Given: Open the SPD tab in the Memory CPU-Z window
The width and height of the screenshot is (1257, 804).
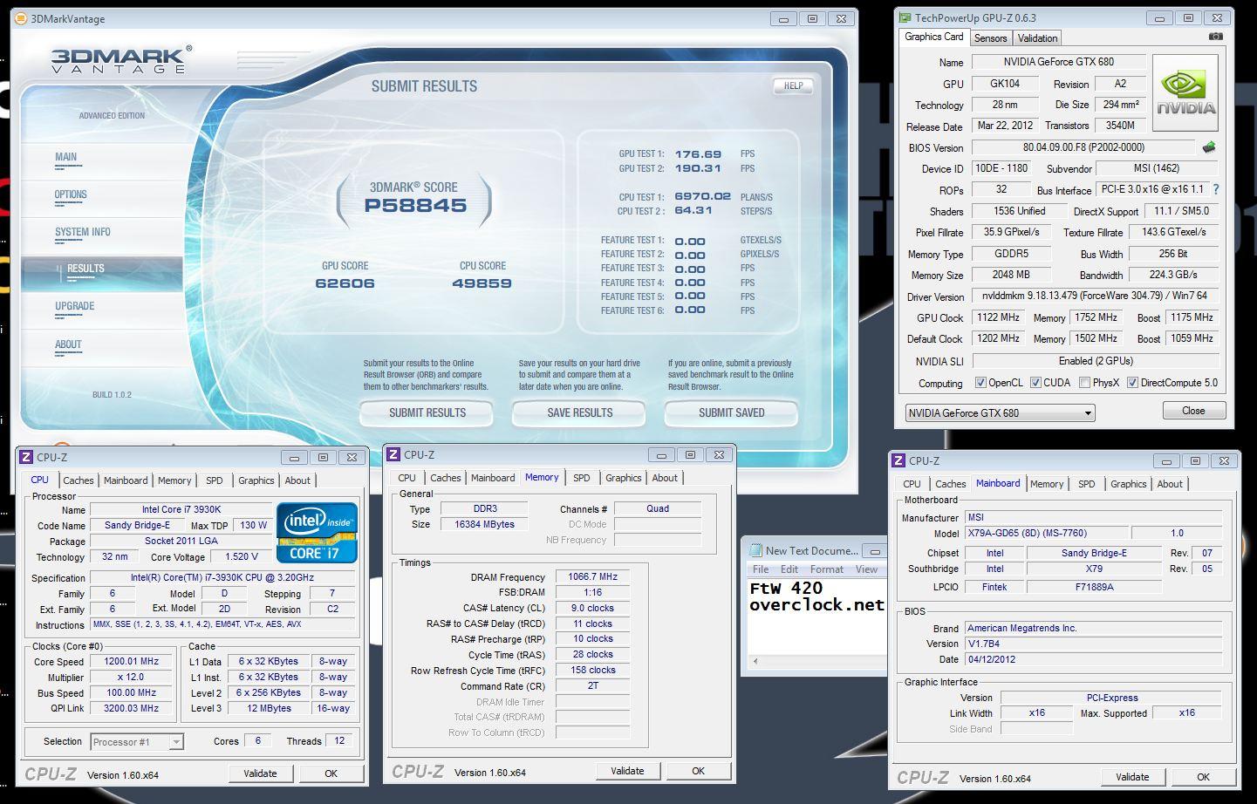Looking at the screenshot, I should (581, 478).
